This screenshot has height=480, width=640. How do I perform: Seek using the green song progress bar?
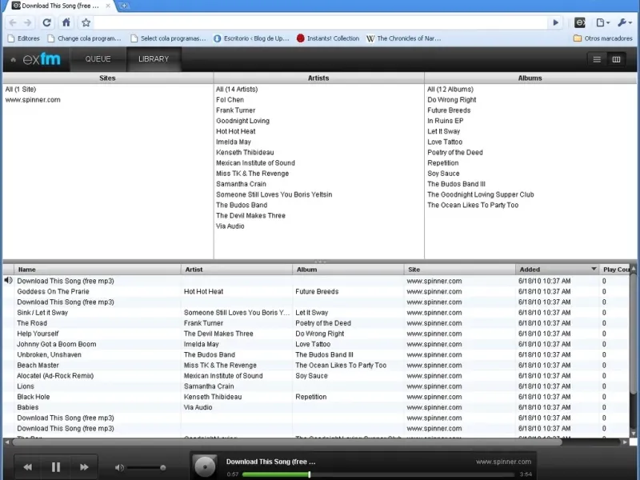point(378,474)
